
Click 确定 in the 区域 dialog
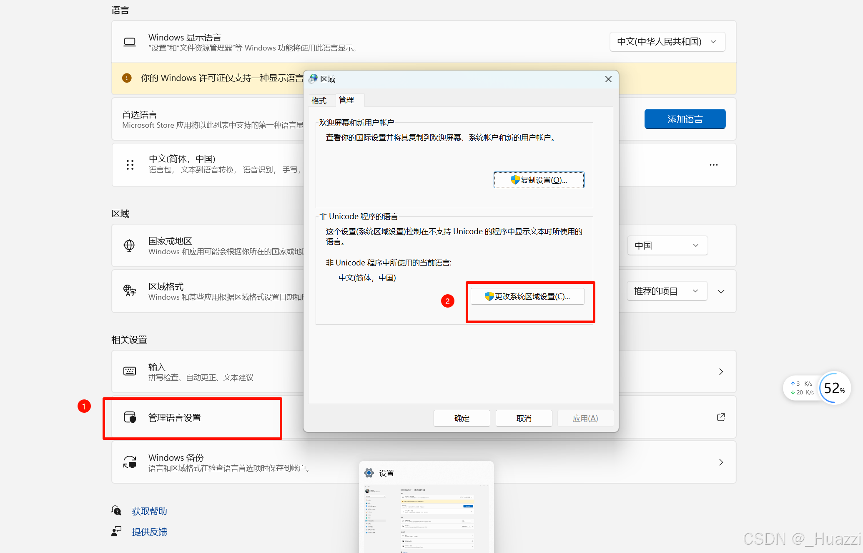[462, 418]
